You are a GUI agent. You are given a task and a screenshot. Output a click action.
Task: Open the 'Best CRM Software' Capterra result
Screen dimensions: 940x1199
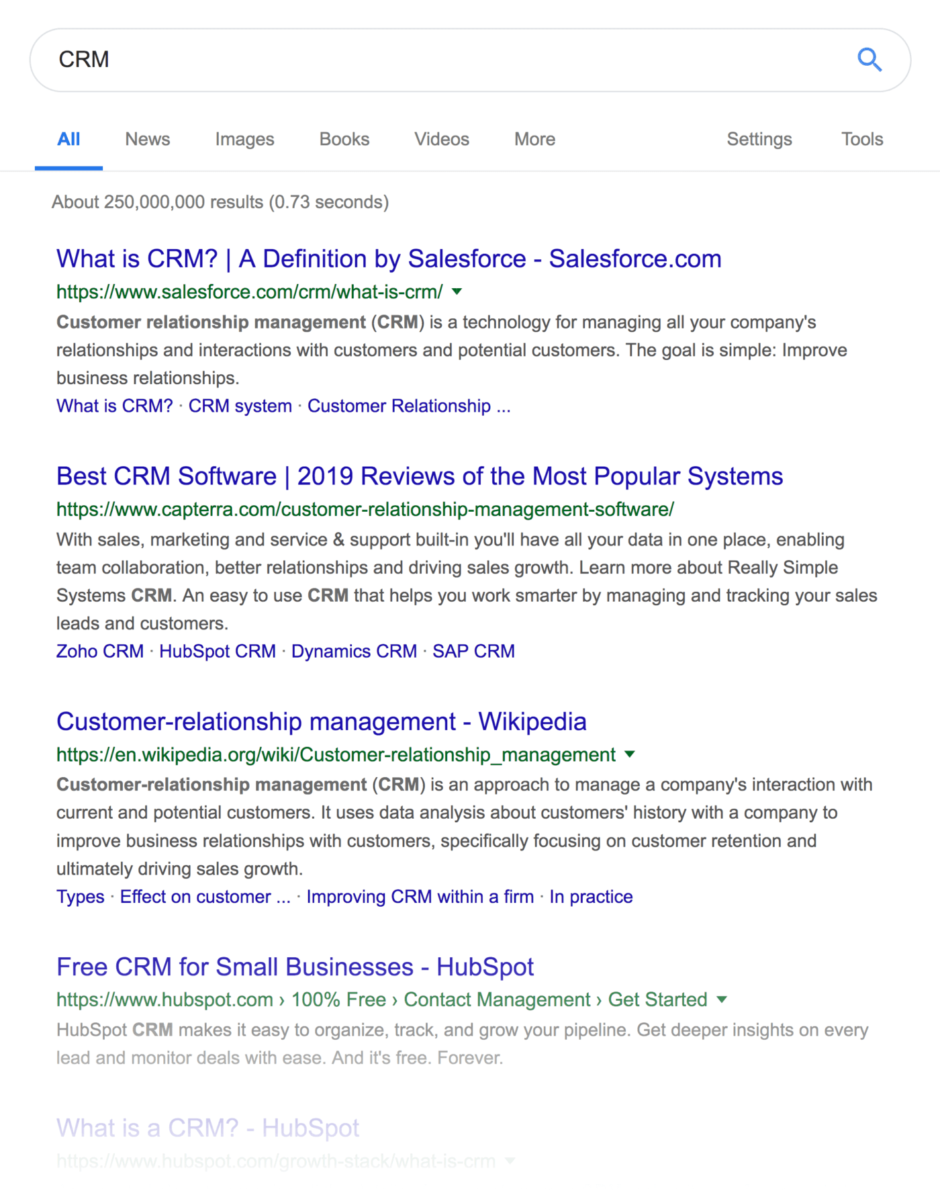420,476
